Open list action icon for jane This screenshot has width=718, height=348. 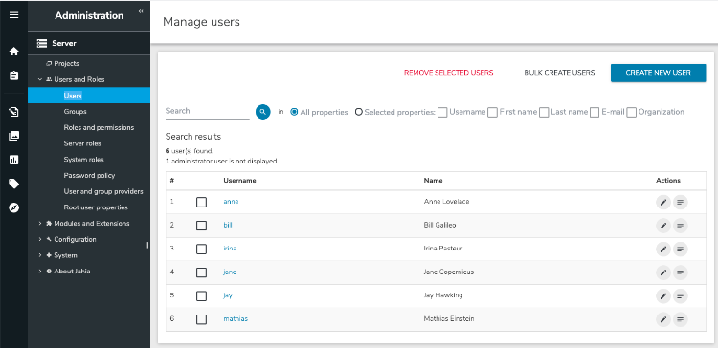point(681,272)
